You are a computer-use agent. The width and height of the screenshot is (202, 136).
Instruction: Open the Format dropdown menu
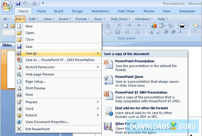pyautogui.click(x=82, y=19)
